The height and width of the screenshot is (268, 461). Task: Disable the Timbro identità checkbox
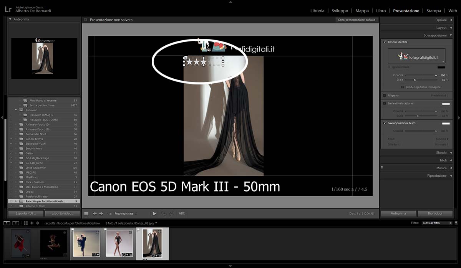(x=385, y=42)
